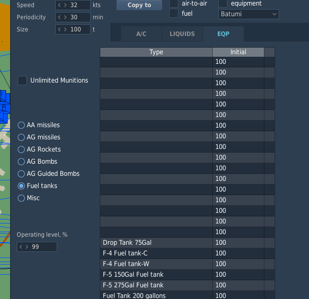Toggle the fuel checkbox

174,13
